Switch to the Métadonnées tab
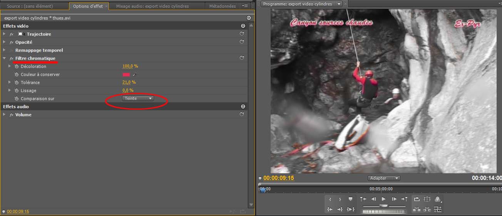Screen dimensions: 502x216 (x=222, y=6)
